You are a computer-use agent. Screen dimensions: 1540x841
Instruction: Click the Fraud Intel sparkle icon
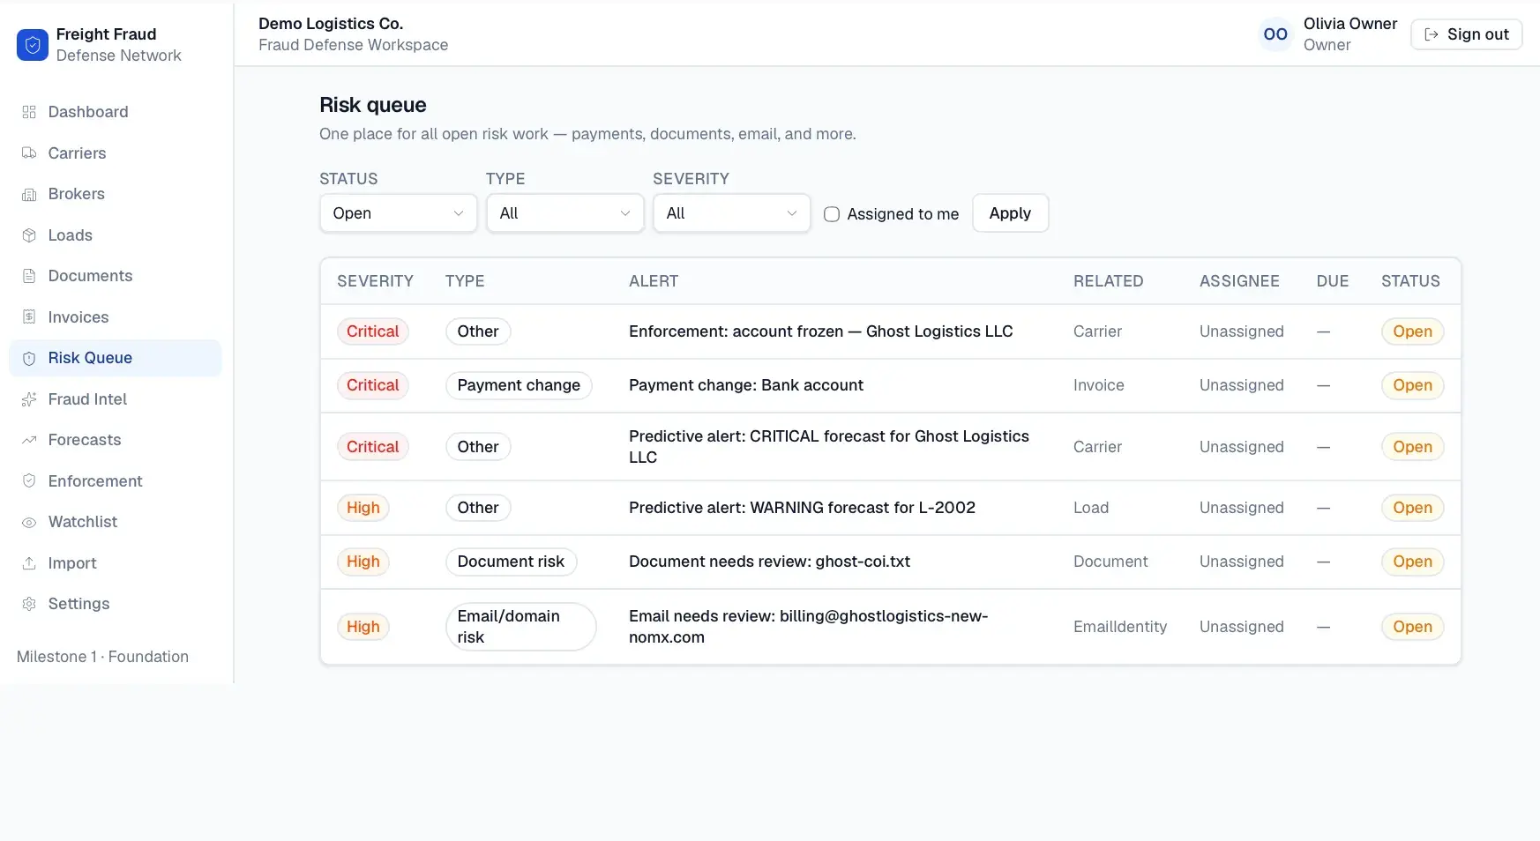click(29, 399)
